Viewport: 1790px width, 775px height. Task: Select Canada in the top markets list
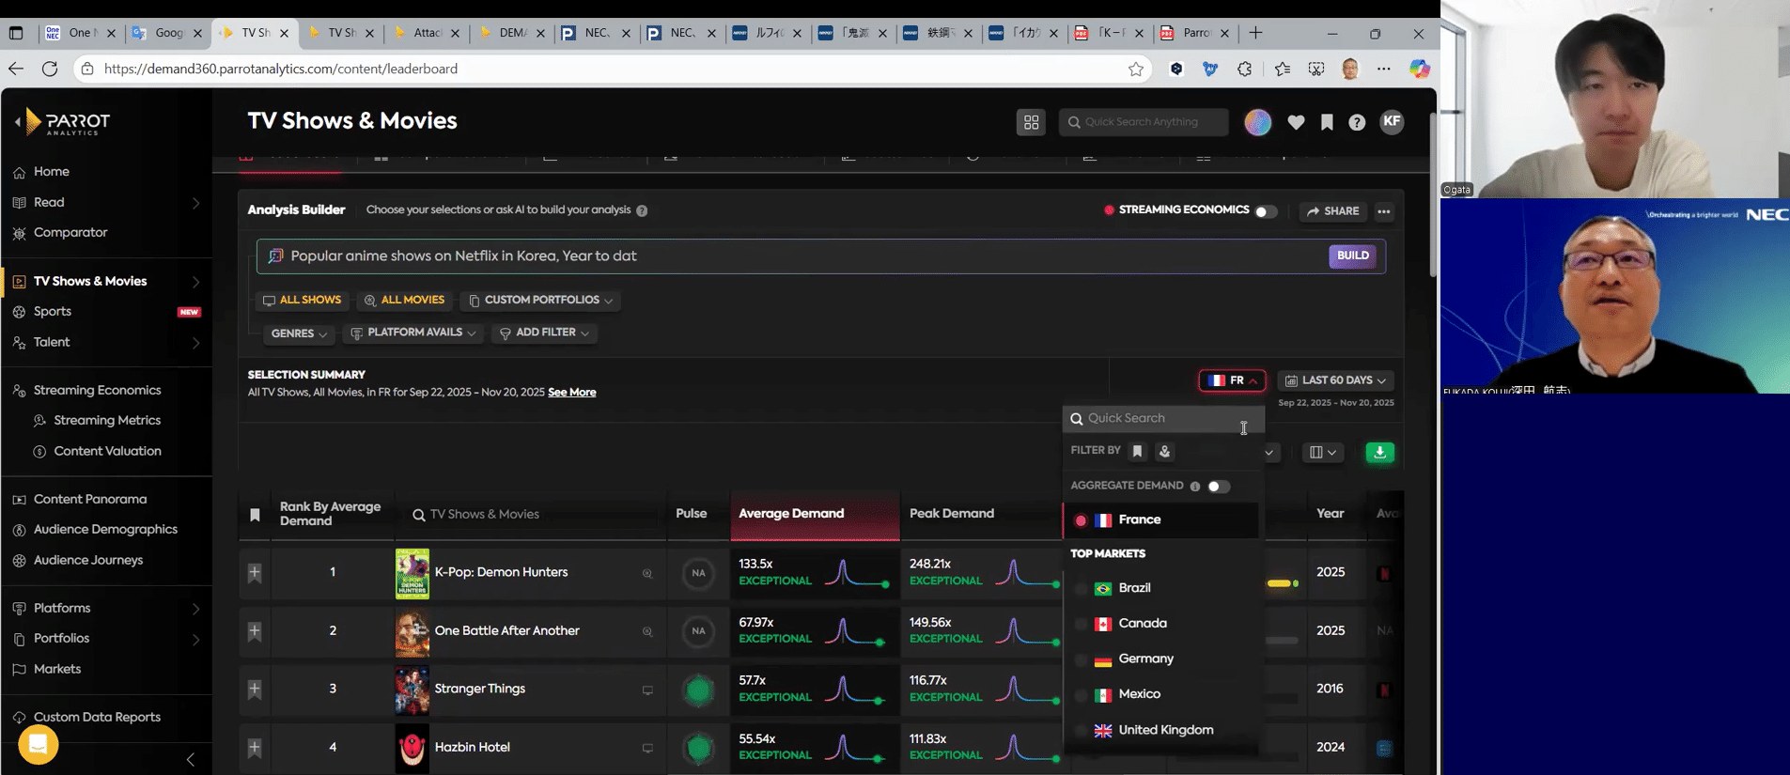[1161, 624]
